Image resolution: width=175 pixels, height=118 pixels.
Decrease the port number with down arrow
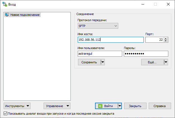(x=166, y=41)
